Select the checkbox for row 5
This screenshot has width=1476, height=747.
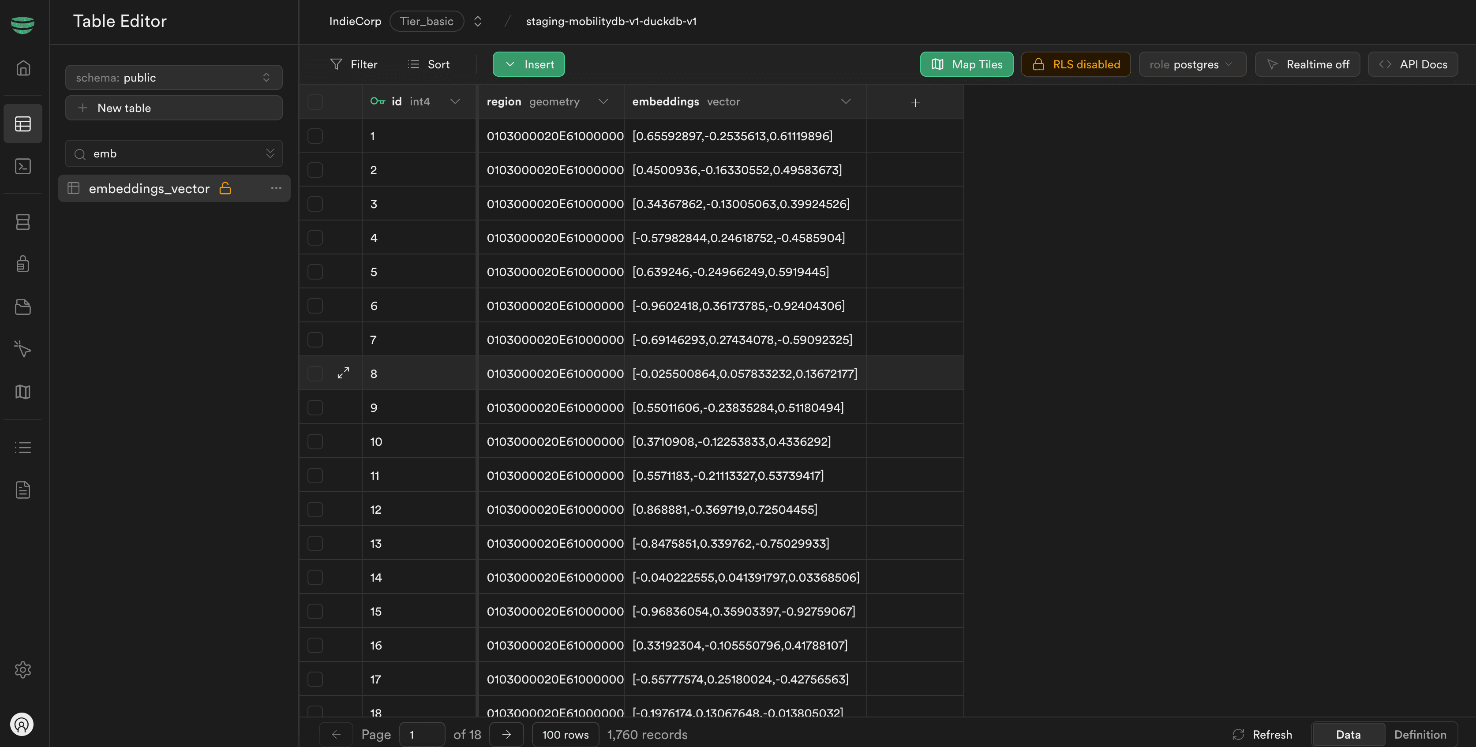point(315,272)
